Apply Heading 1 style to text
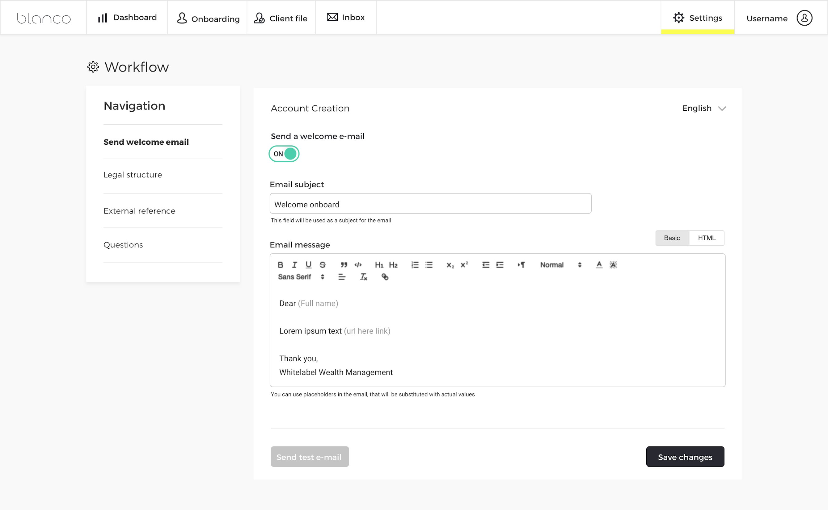Viewport: 828px width, 510px height. click(x=380, y=265)
